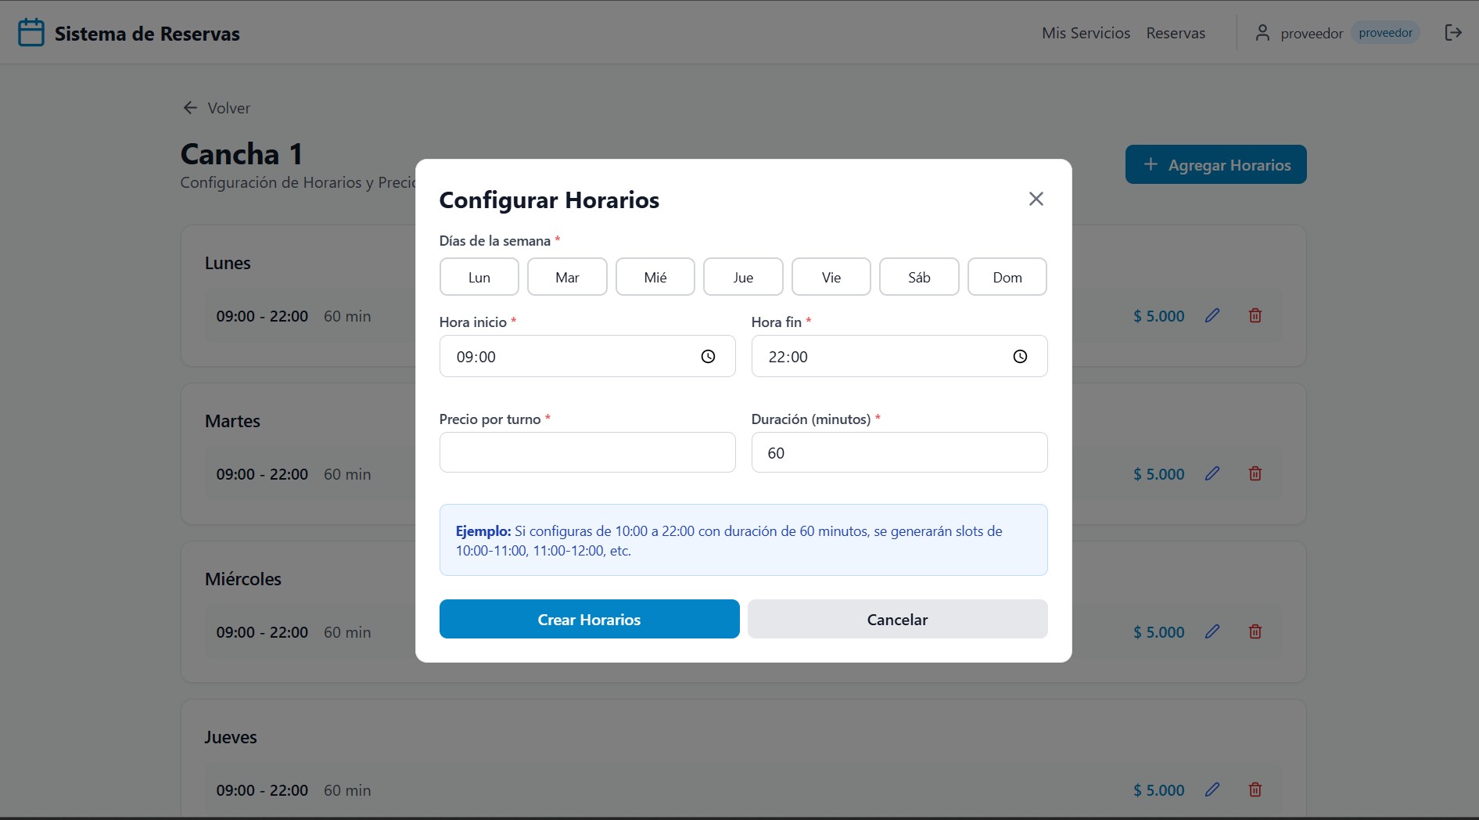Screen dimensions: 1479x820
Task: Click the clock icon in Hora inicio
Action: tap(708, 357)
